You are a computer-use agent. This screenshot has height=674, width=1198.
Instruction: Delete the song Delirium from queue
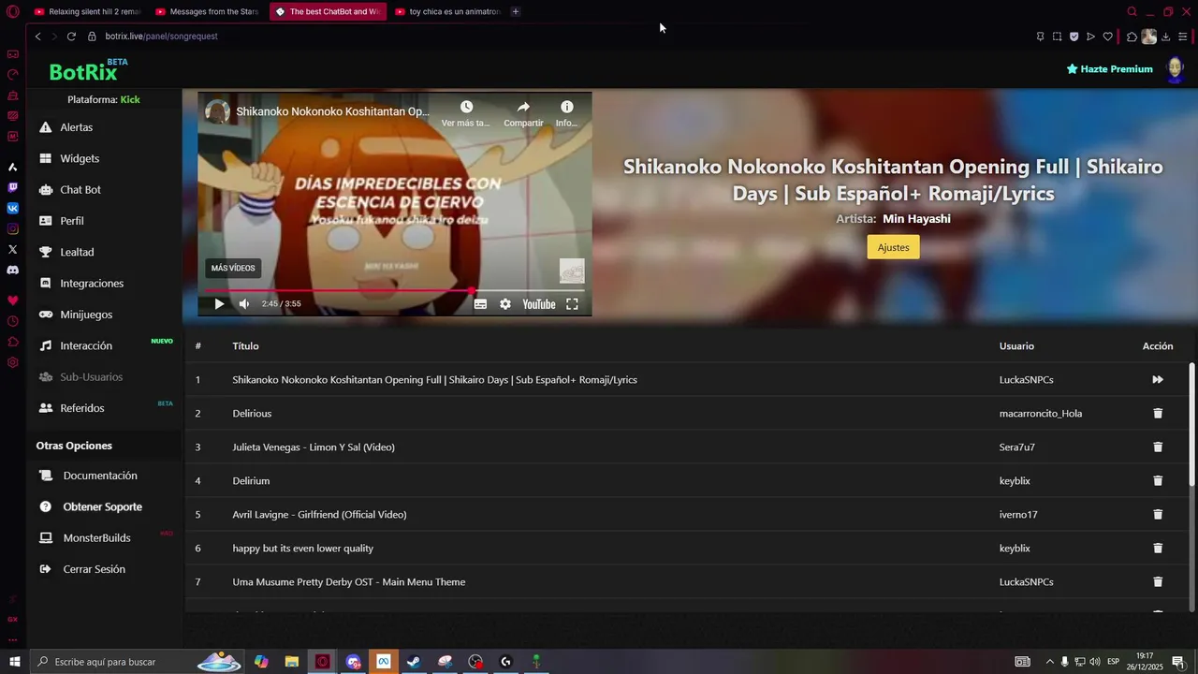point(1158,481)
